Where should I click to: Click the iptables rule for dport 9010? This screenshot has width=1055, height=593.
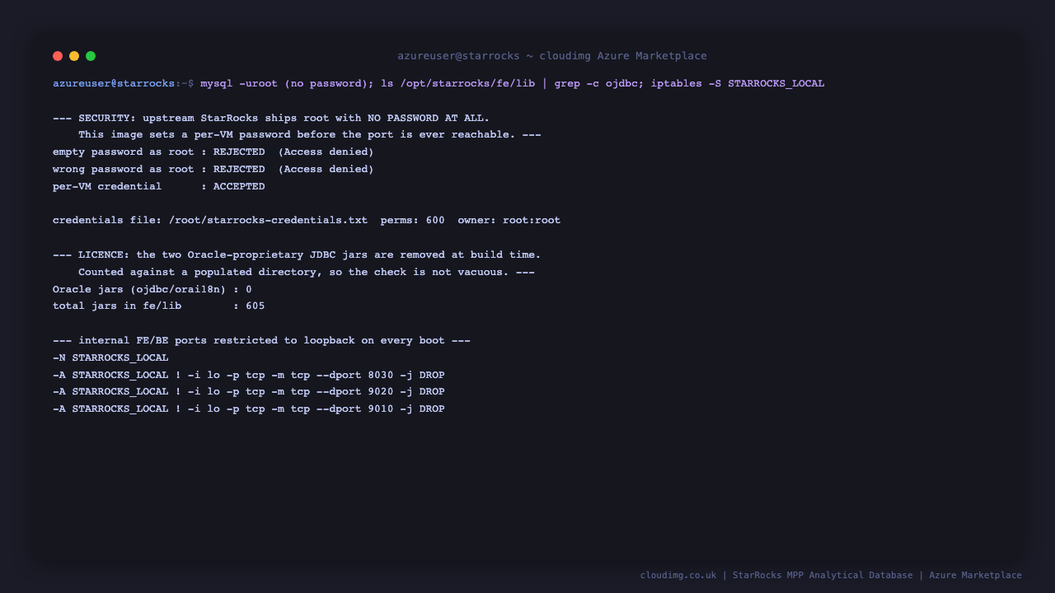[249, 409]
